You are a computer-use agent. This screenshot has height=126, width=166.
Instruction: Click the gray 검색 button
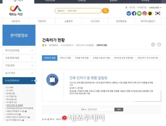point(119,109)
